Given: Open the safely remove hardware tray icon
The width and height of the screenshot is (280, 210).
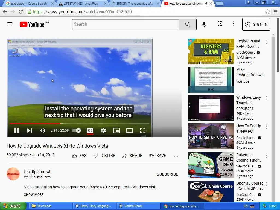Looking at the screenshot, I should [264, 206].
